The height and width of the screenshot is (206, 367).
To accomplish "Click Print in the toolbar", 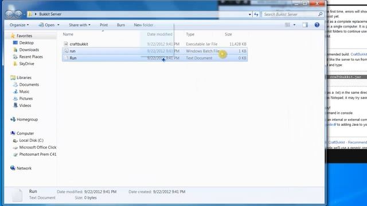I will tap(104, 25).
